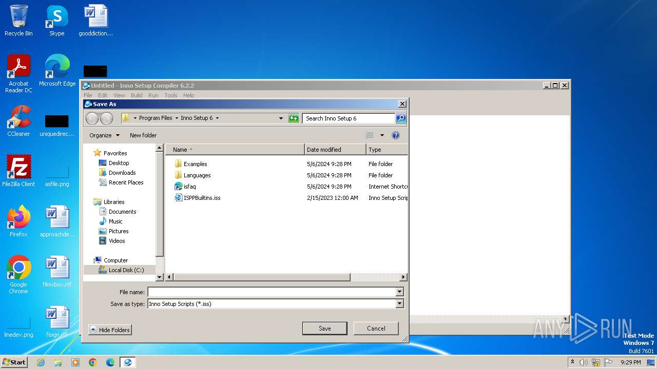Open the Skype desktop shortcut
The width and height of the screenshot is (657, 369).
click(56, 21)
